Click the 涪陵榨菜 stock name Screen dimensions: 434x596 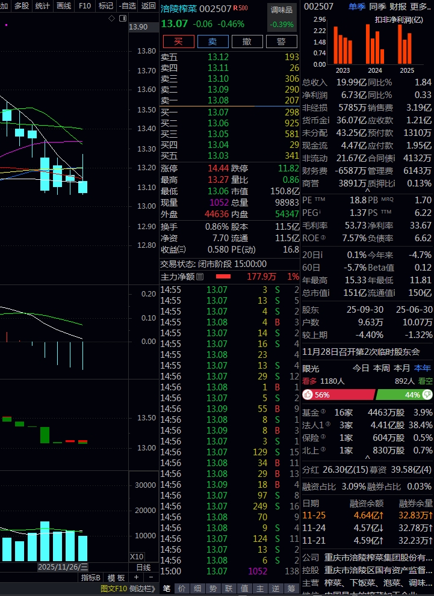(179, 8)
